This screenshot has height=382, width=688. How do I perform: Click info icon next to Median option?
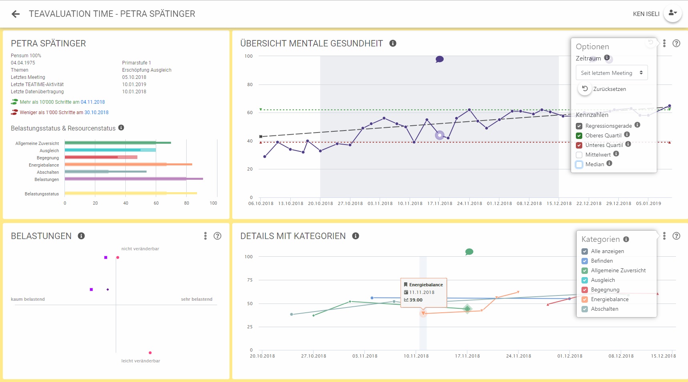tap(609, 163)
